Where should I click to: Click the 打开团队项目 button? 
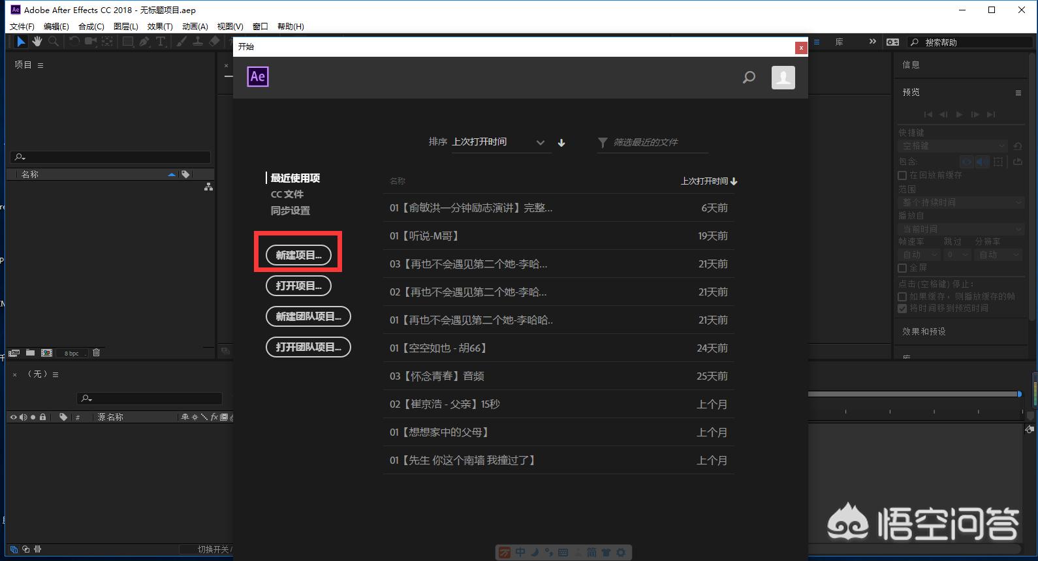click(x=308, y=347)
